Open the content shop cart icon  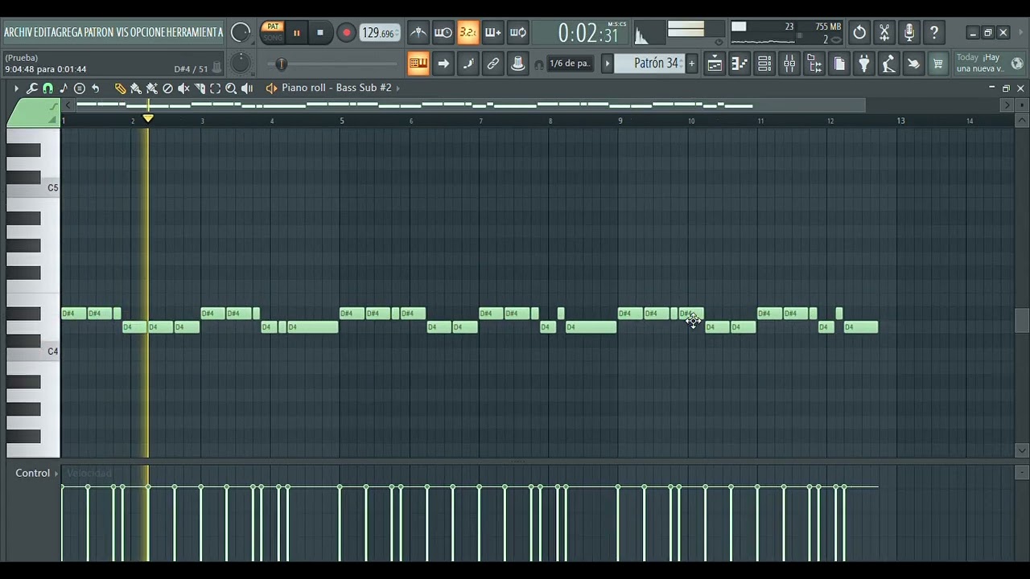(x=938, y=64)
